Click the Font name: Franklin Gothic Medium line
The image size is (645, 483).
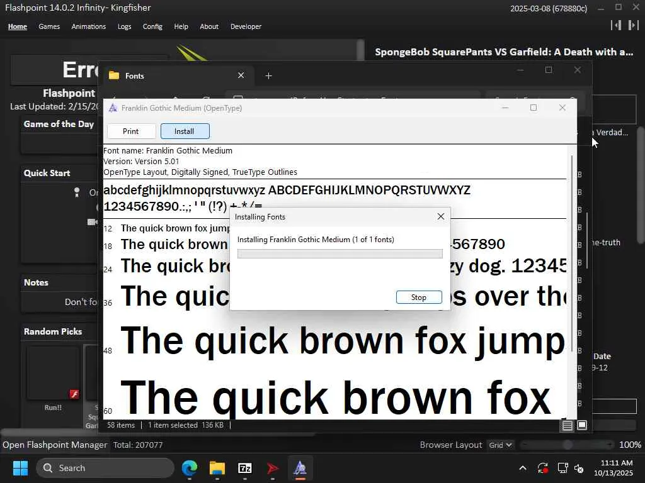coord(168,151)
